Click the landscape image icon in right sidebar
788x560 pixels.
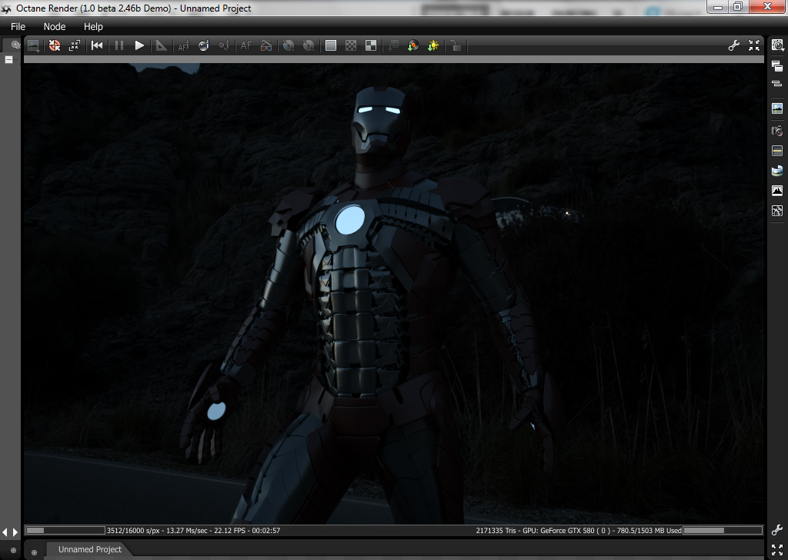point(777,108)
